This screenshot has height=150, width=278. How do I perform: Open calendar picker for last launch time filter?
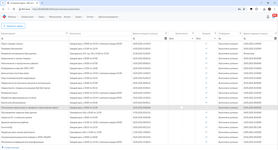166,38
